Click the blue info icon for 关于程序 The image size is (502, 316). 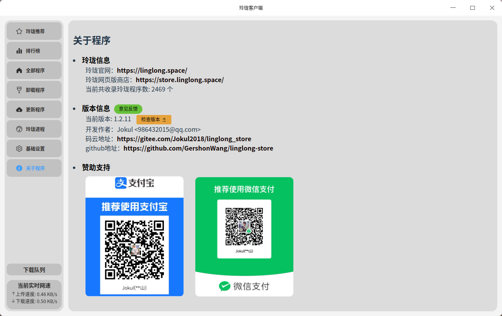(x=19, y=168)
